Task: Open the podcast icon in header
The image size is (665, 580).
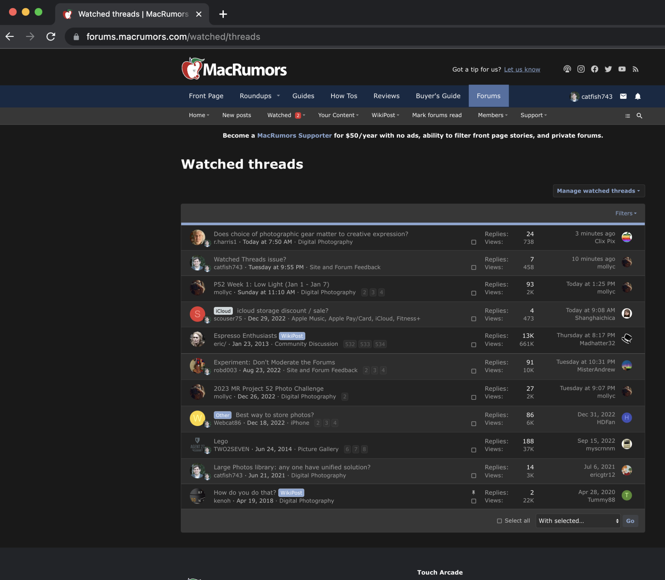Action: click(567, 69)
